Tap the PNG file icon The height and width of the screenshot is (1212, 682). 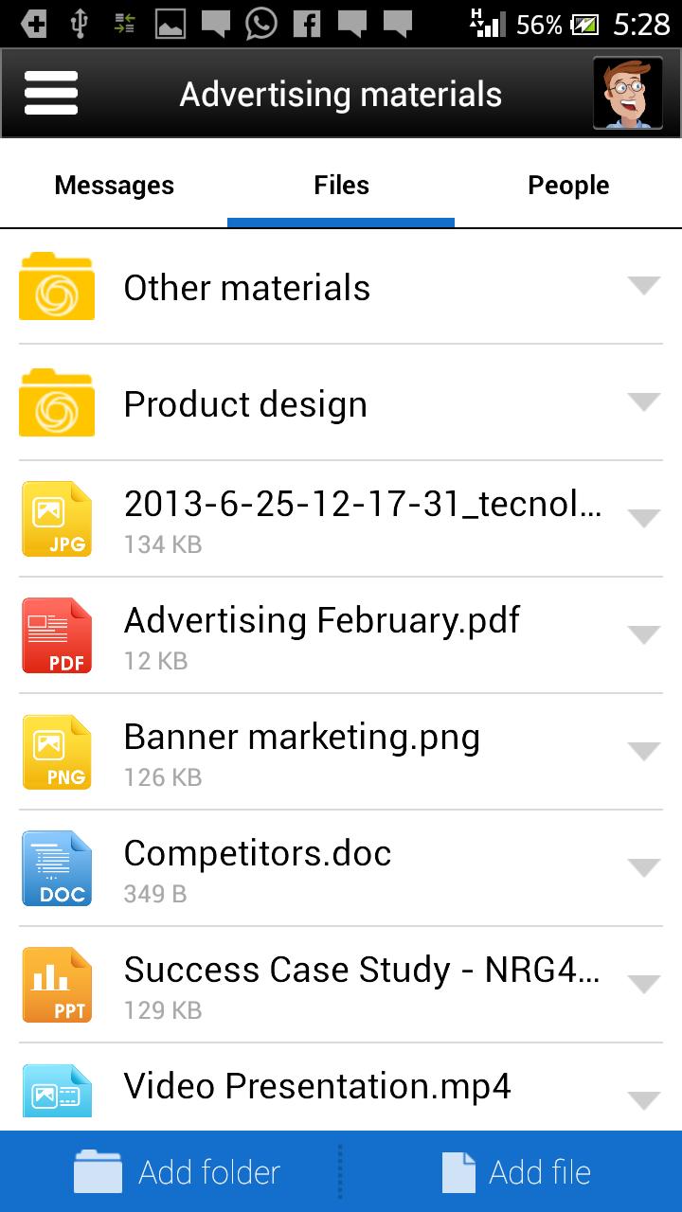57,752
